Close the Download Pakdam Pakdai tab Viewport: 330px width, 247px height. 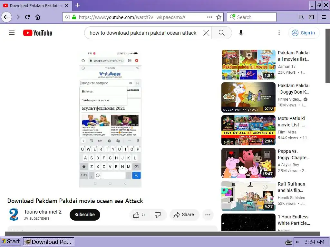pyautogui.click(x=67, y=6)
